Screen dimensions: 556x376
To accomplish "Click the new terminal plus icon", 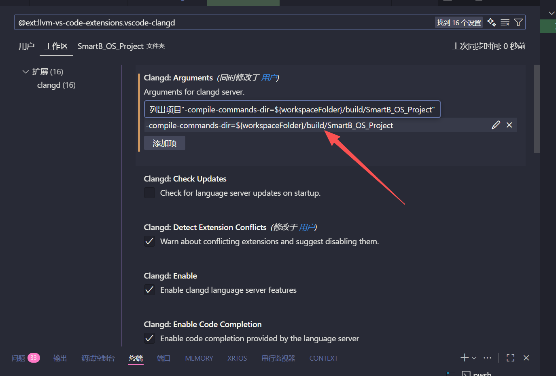I will coord(465,357).
